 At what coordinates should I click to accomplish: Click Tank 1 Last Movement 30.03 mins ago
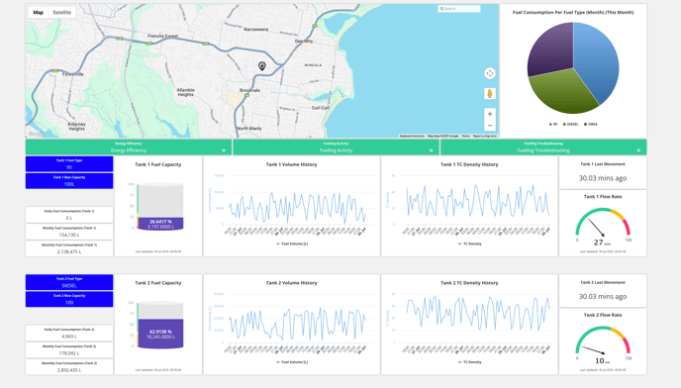pos(603,178)
